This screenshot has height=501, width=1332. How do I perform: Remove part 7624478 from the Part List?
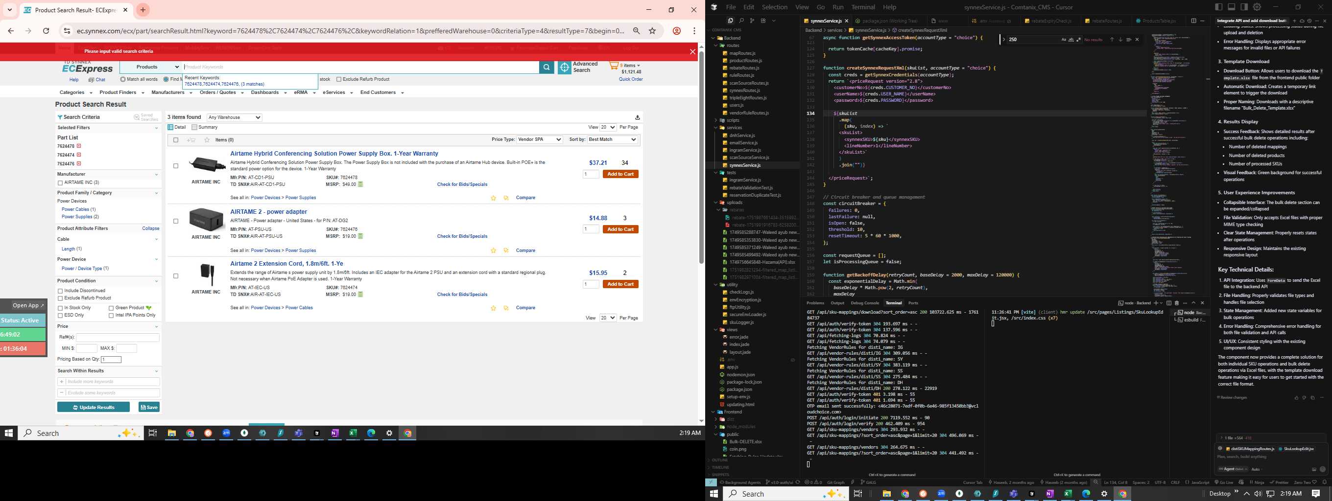(x=79, y=146)
